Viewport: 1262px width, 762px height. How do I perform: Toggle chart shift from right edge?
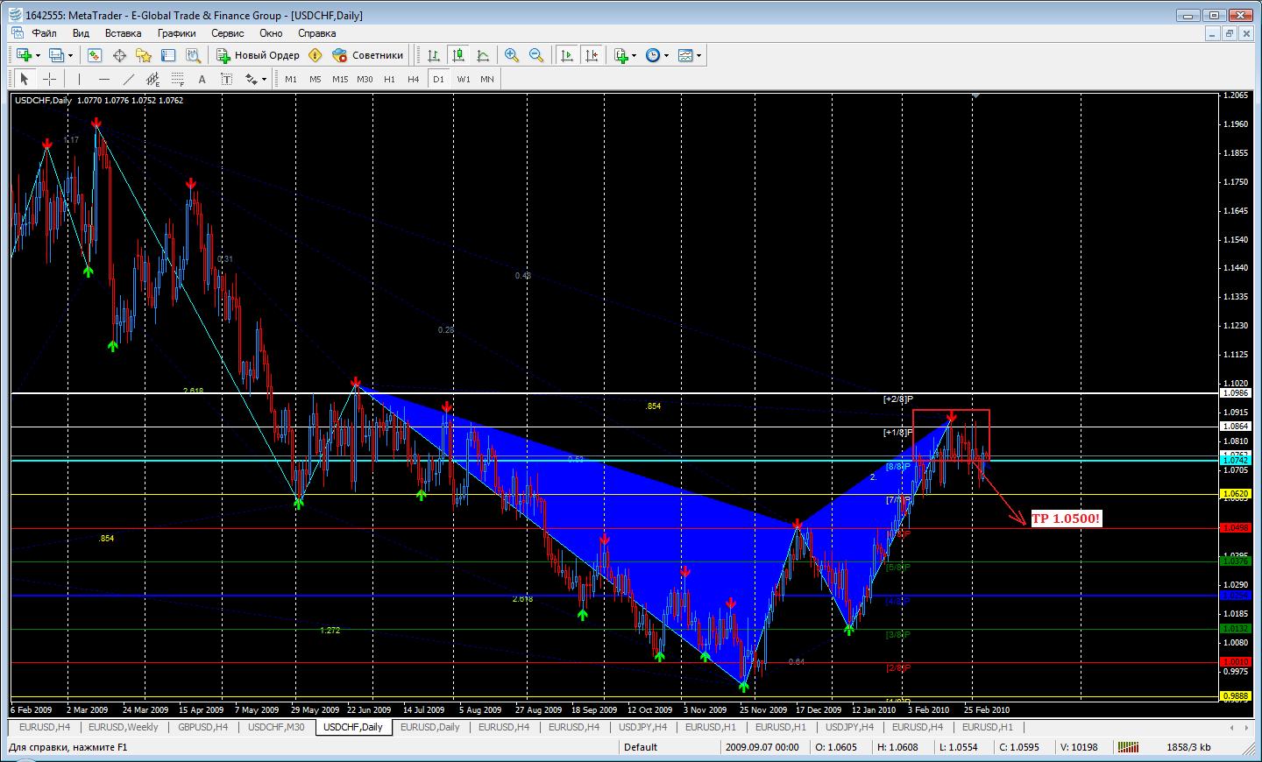tap(592, 55)
